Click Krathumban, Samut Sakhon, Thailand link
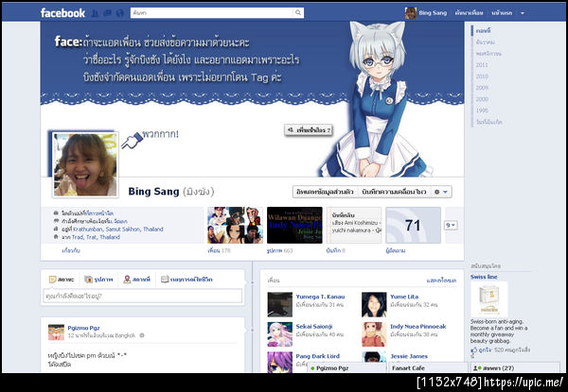This screenshot has height=392, width=568. [118, 229]
